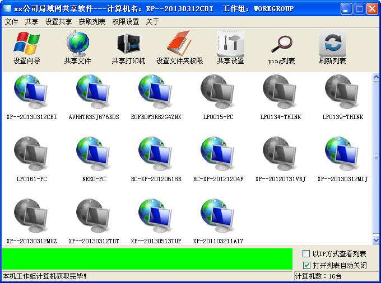Screen dimensions: 381x283
Task: Select computer XP-201103211A17
Action: 218,221
